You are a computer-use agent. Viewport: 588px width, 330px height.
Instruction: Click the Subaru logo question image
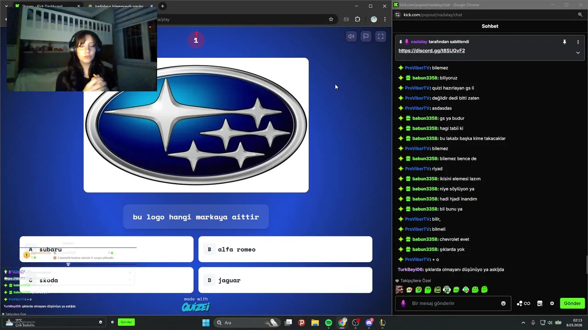point(196,125)
